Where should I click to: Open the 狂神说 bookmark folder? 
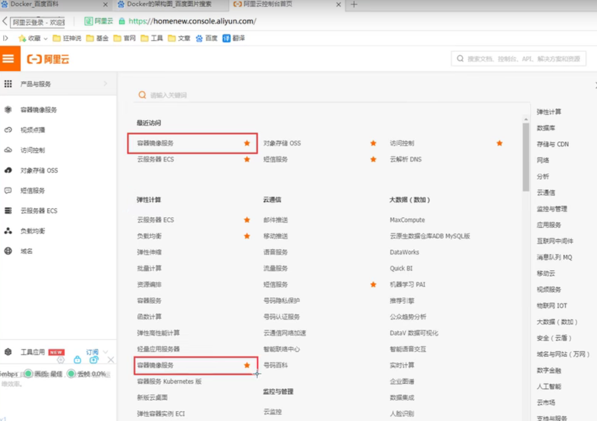tap(67, 38)
